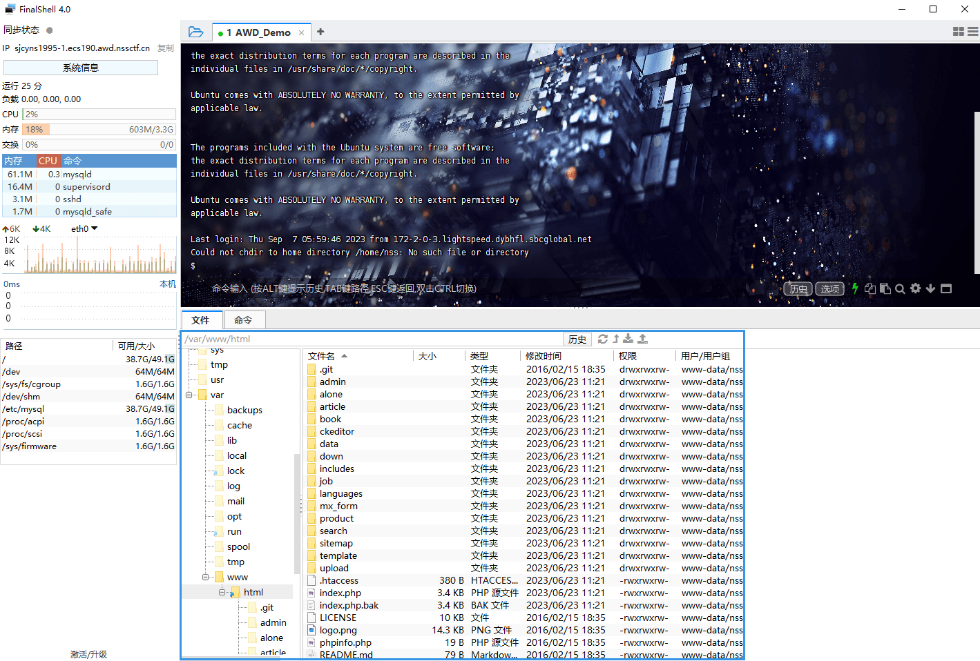Select index.php file
The width and height of the screenshot is (980, 661).
pyautogui.click(x=525, y=593)
